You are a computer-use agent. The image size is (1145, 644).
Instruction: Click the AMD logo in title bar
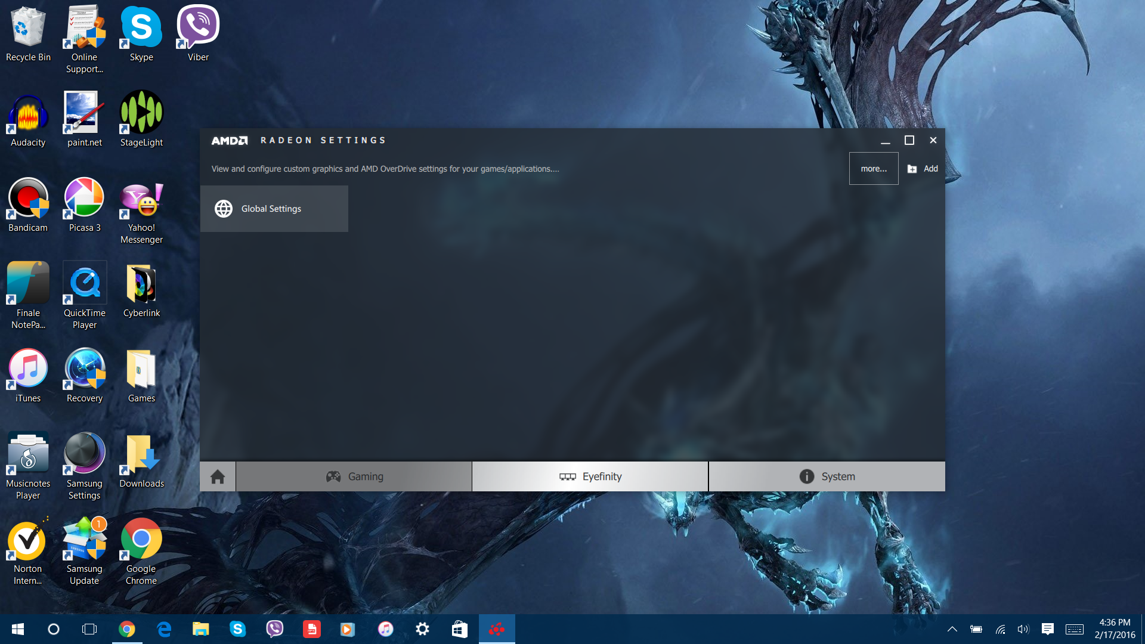point(230,141)
